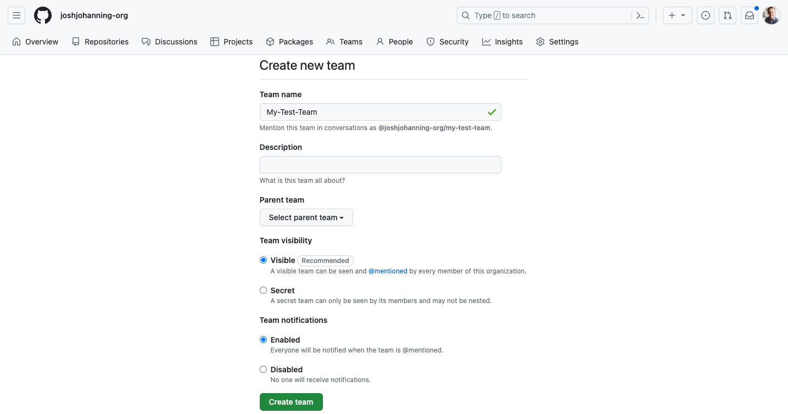Open the Packages section for joshjohanning-org
788x414 pixels.
(x=289, y=42)
